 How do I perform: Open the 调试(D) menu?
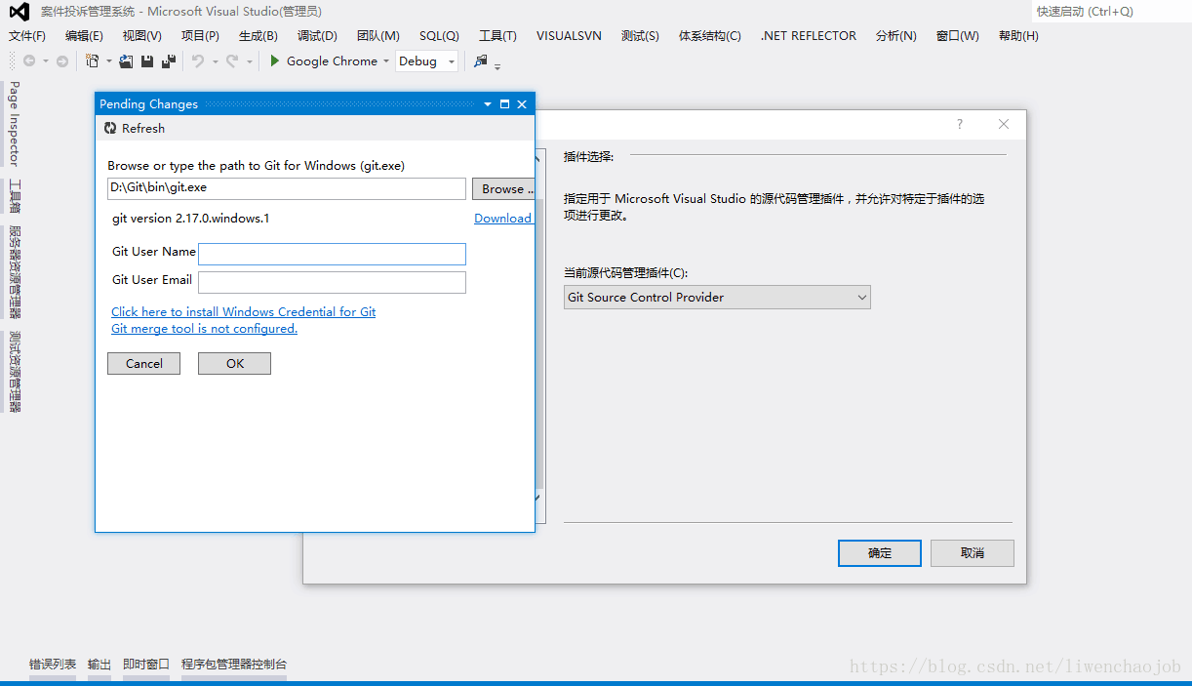(317, 35)
